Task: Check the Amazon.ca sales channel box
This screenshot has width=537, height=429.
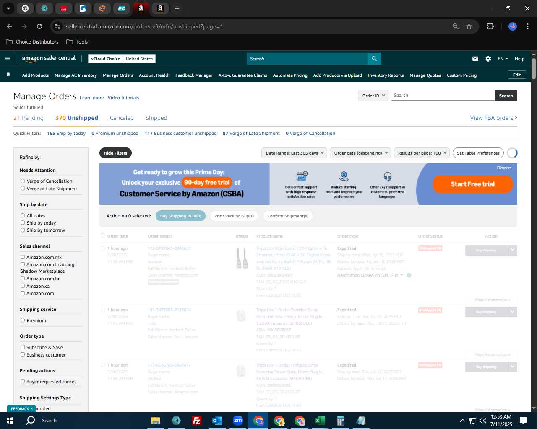Action: click(x=23, y=286)
